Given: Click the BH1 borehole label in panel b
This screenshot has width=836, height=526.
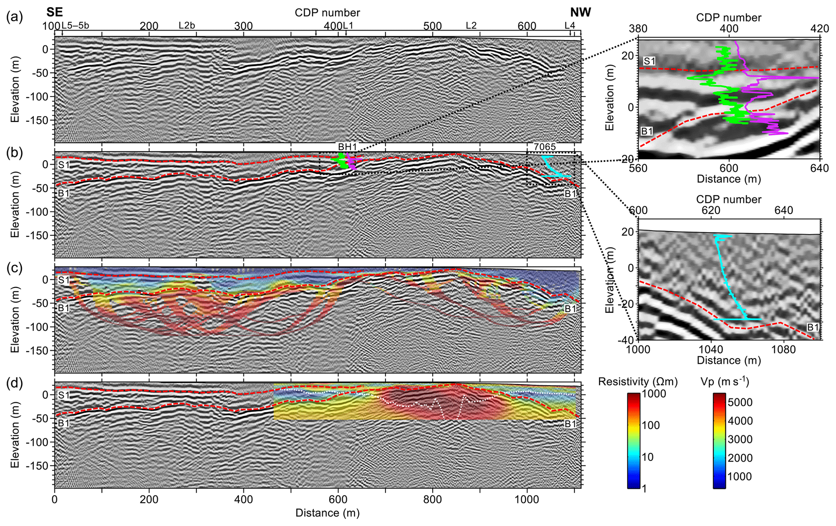Looking at the screenshot, I should [347, 147].
